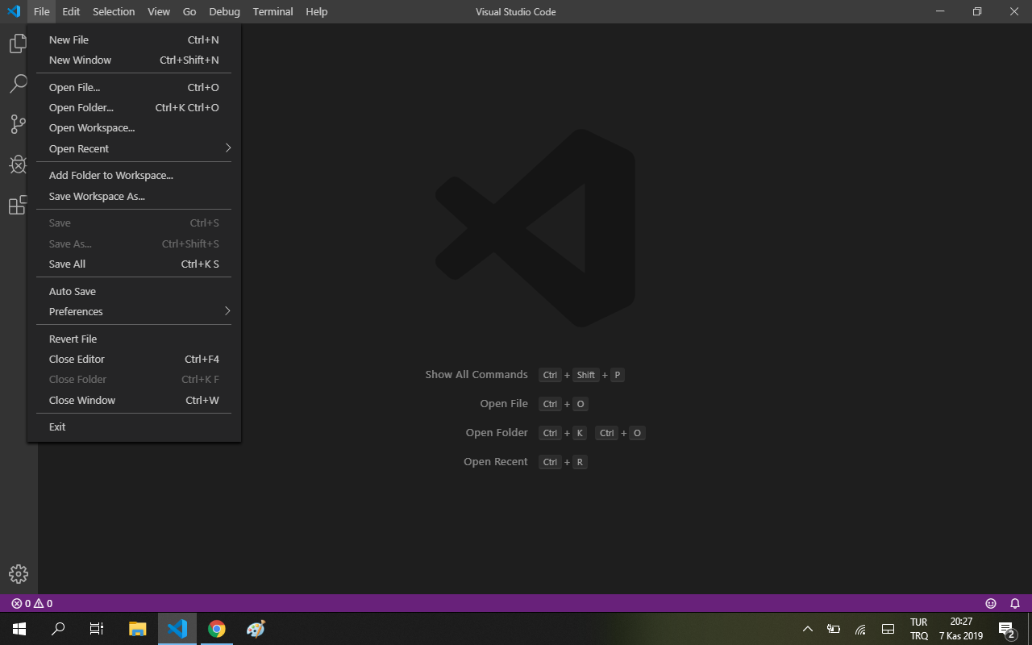Open the Terminal menu
Screen dimensions: 1032x645
pos(273,11)
